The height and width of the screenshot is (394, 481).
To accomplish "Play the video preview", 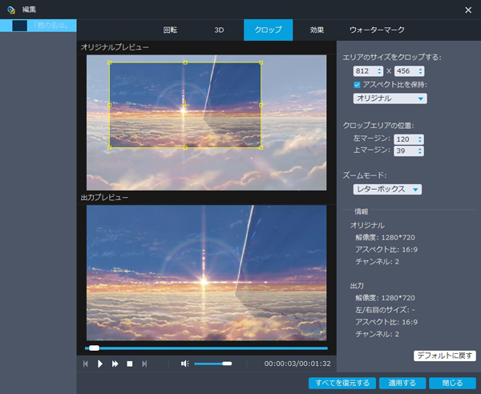I will 100,364.
